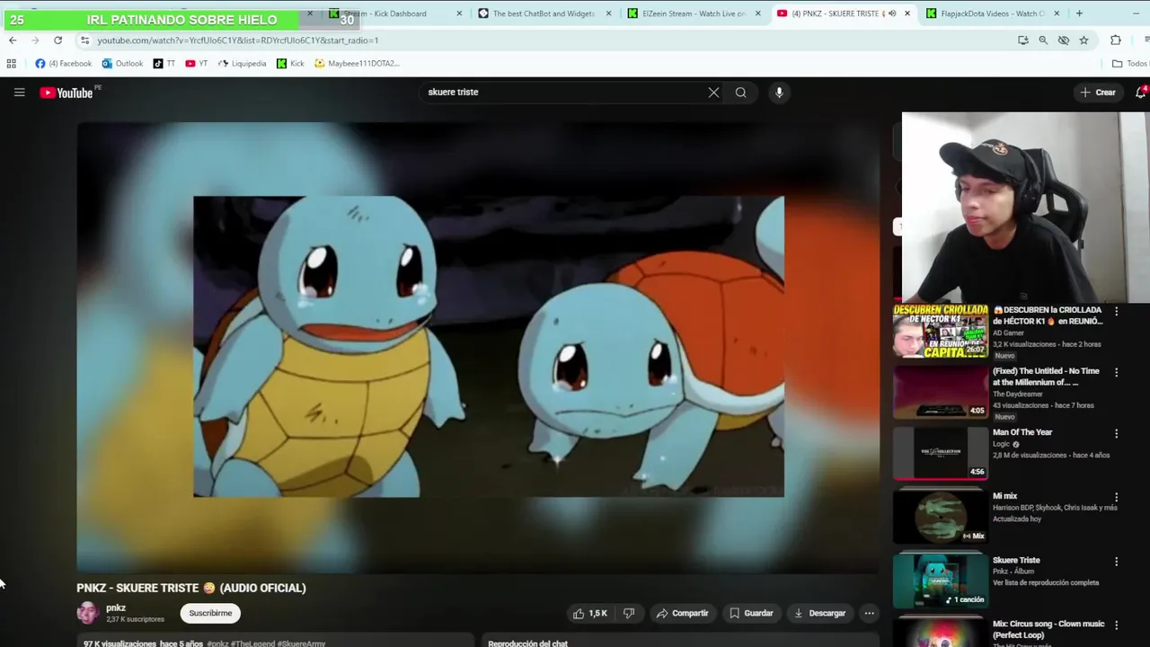This screenshot has width=1150, height=647.
Task: Like the video with thumbs up
Action: 590,613
